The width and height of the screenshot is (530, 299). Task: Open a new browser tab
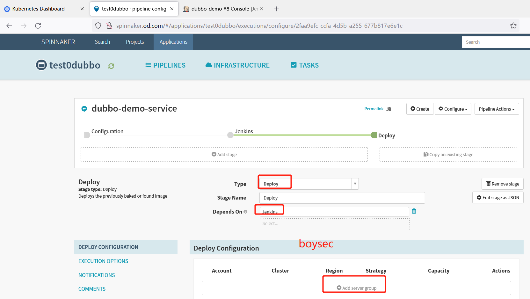pos(276,9)
